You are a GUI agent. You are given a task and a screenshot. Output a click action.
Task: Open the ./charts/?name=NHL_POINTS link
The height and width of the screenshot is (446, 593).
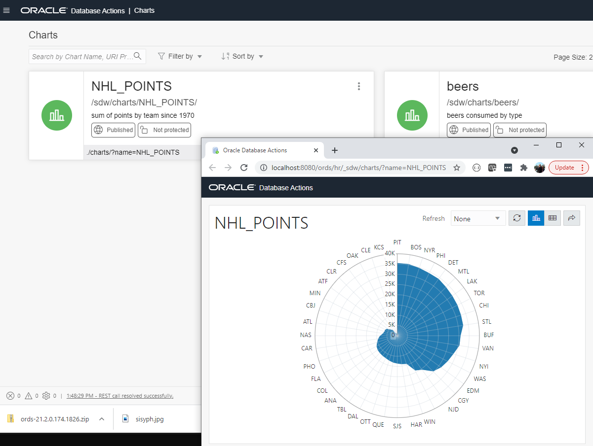133,152
